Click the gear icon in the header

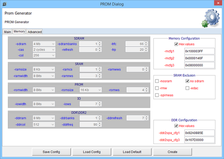tap(211, 18)
